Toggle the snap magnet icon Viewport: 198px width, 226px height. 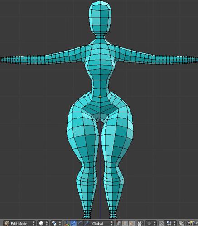coord(161,223)
